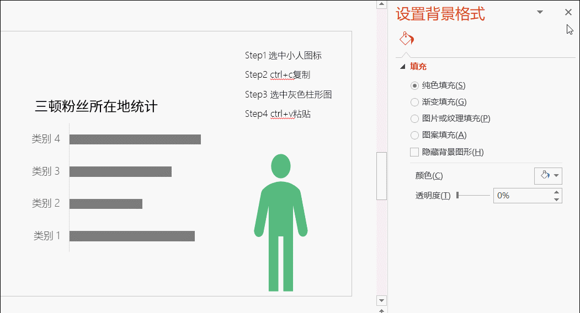Click the chart title 三顿粉丝所在地统计
Screen dimensions: 580x313
(96, 106)
